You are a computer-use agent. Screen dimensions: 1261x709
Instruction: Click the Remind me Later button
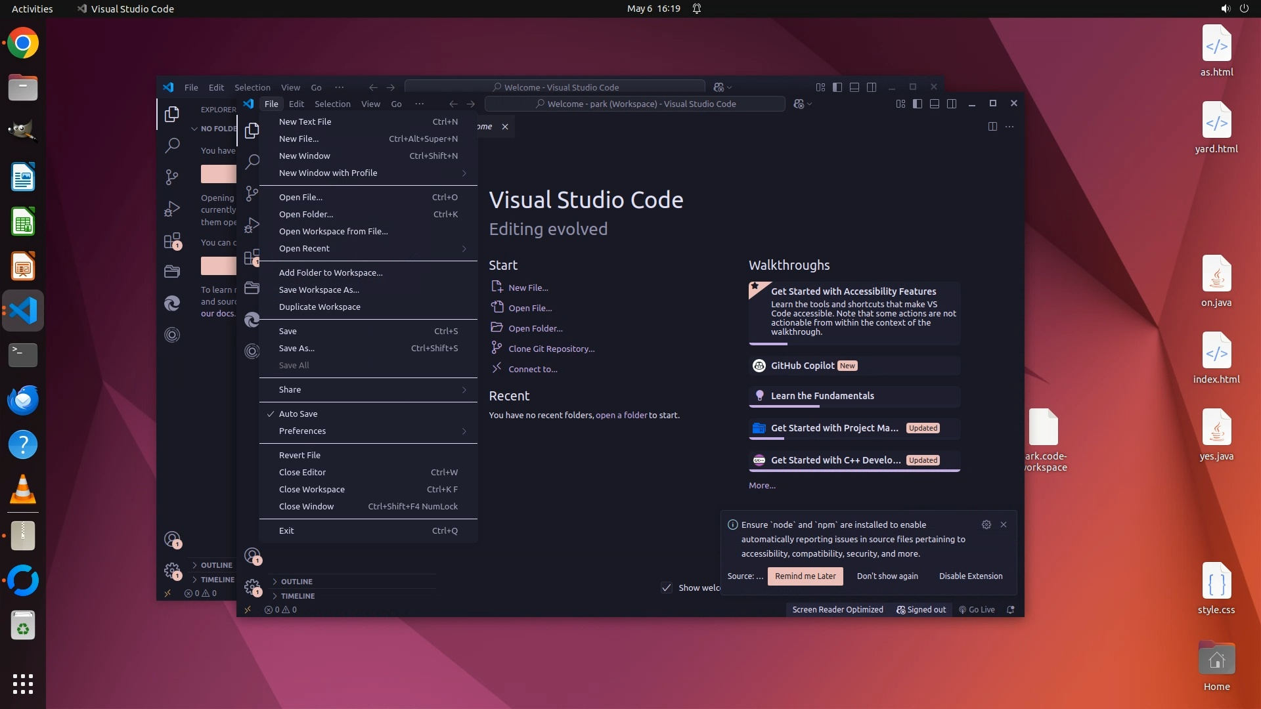point(805,576)
